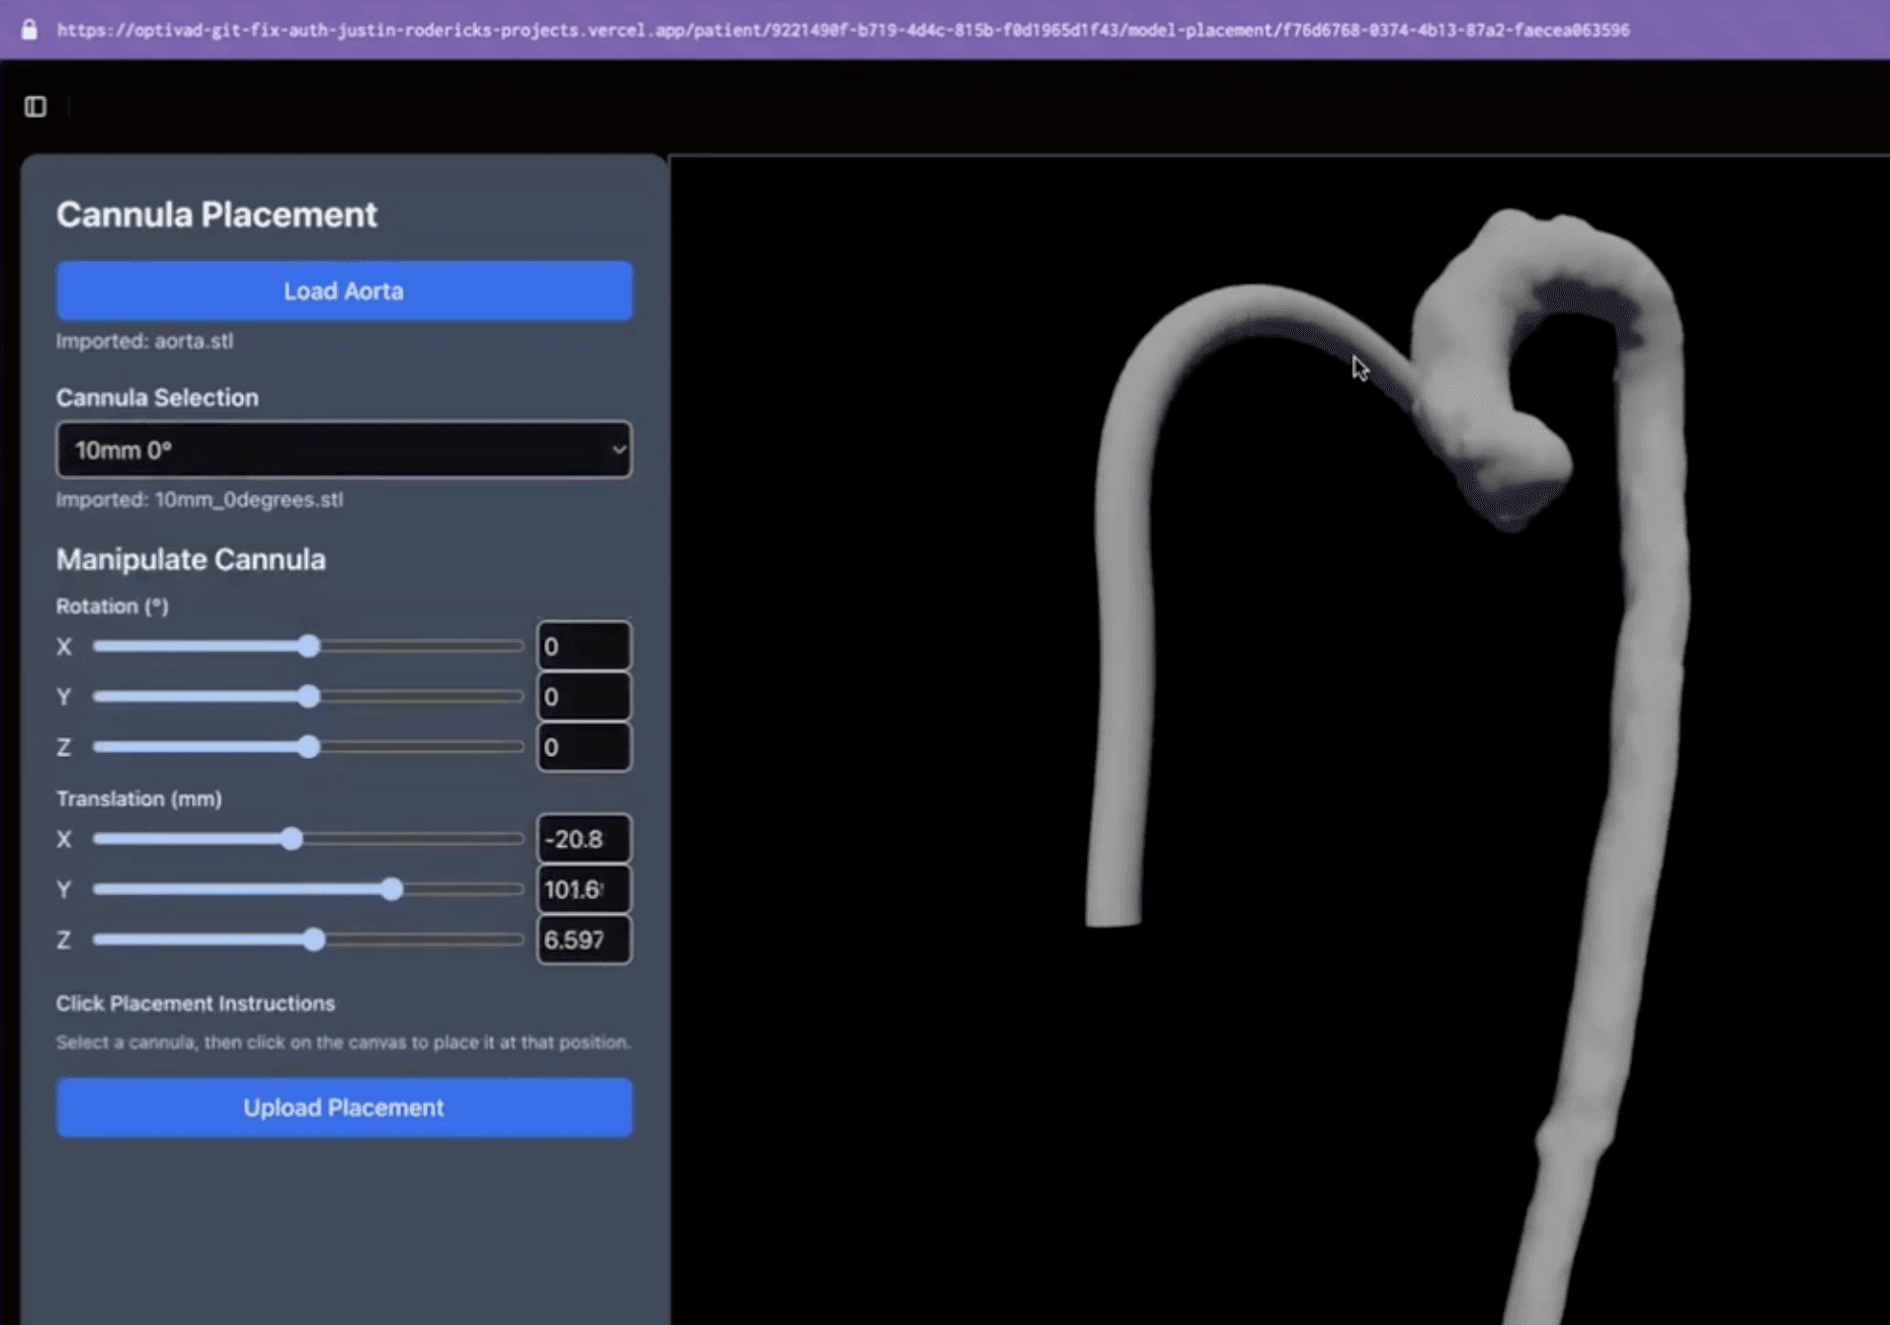Click the Rotation X slider handle

(x=309, y=646)
